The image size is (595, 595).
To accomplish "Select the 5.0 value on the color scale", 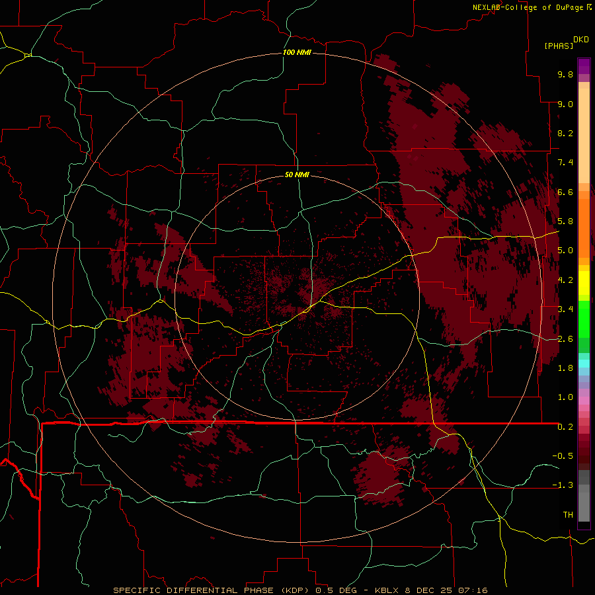I will (565, 251).
